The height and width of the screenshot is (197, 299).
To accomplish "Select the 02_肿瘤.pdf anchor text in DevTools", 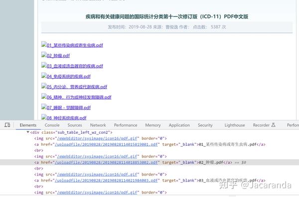I will [211, 163].
